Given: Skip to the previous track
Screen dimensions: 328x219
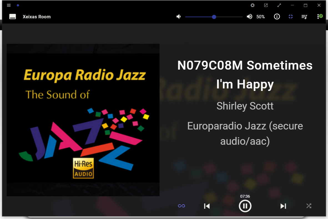Looking at the screenshot, I should click(207, 206).
